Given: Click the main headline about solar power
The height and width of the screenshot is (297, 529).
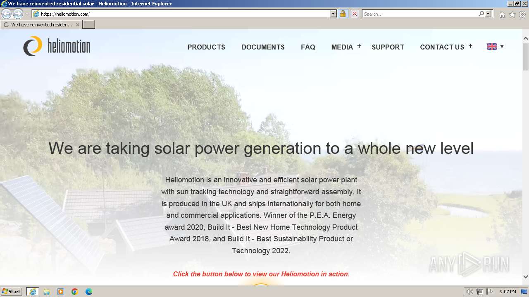Looking at the screenshot, I should point(261,148).
